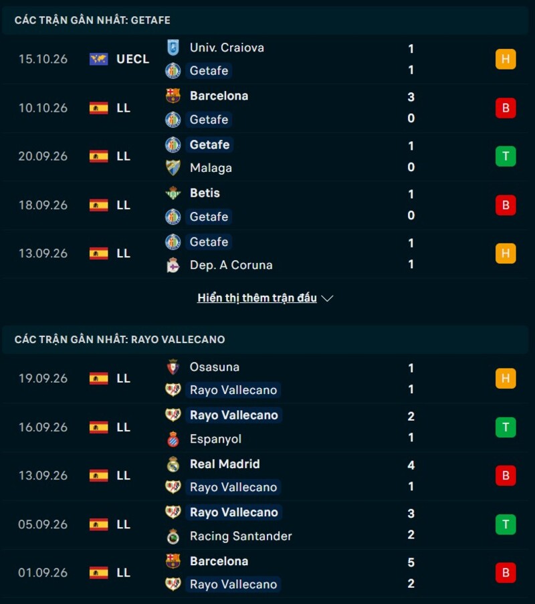The image size is (535, 604).
Task: Open 'Hiển thị thêm trận đấu' link
Action: click(257, 298)
